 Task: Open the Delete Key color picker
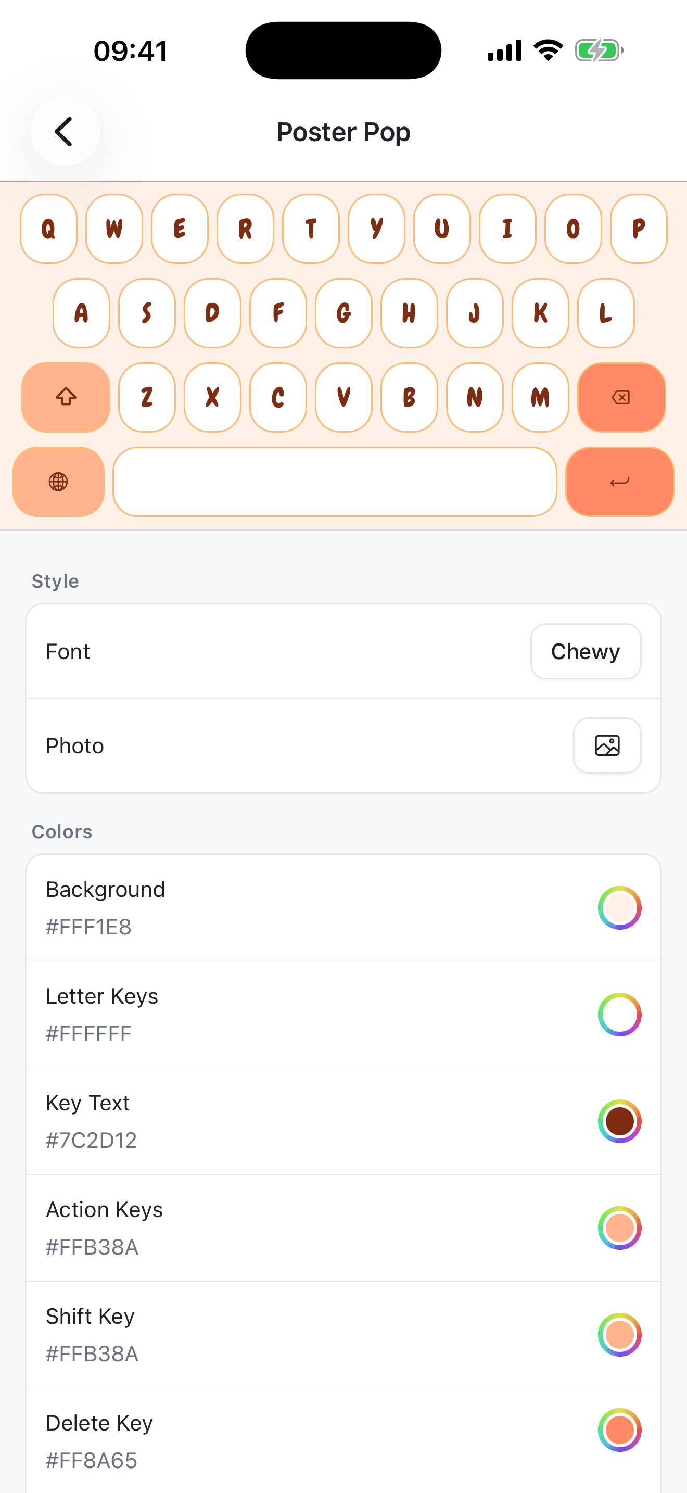[619, 1429]
